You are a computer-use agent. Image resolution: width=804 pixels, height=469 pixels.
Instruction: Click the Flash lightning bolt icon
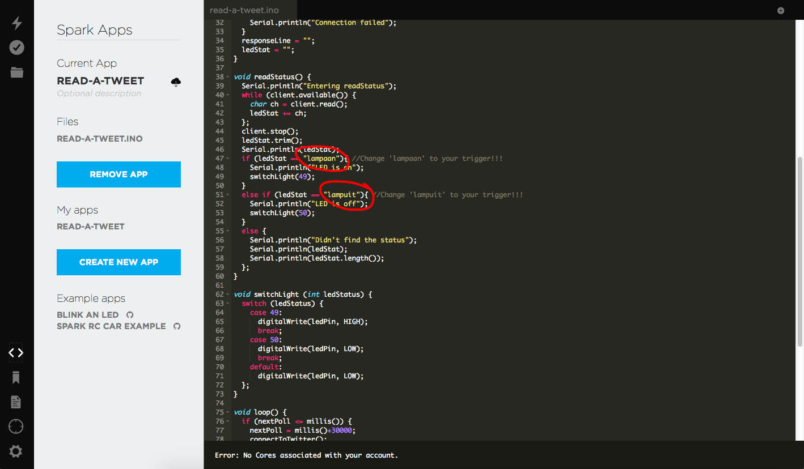pyautogui.click(x=16, y=23)
